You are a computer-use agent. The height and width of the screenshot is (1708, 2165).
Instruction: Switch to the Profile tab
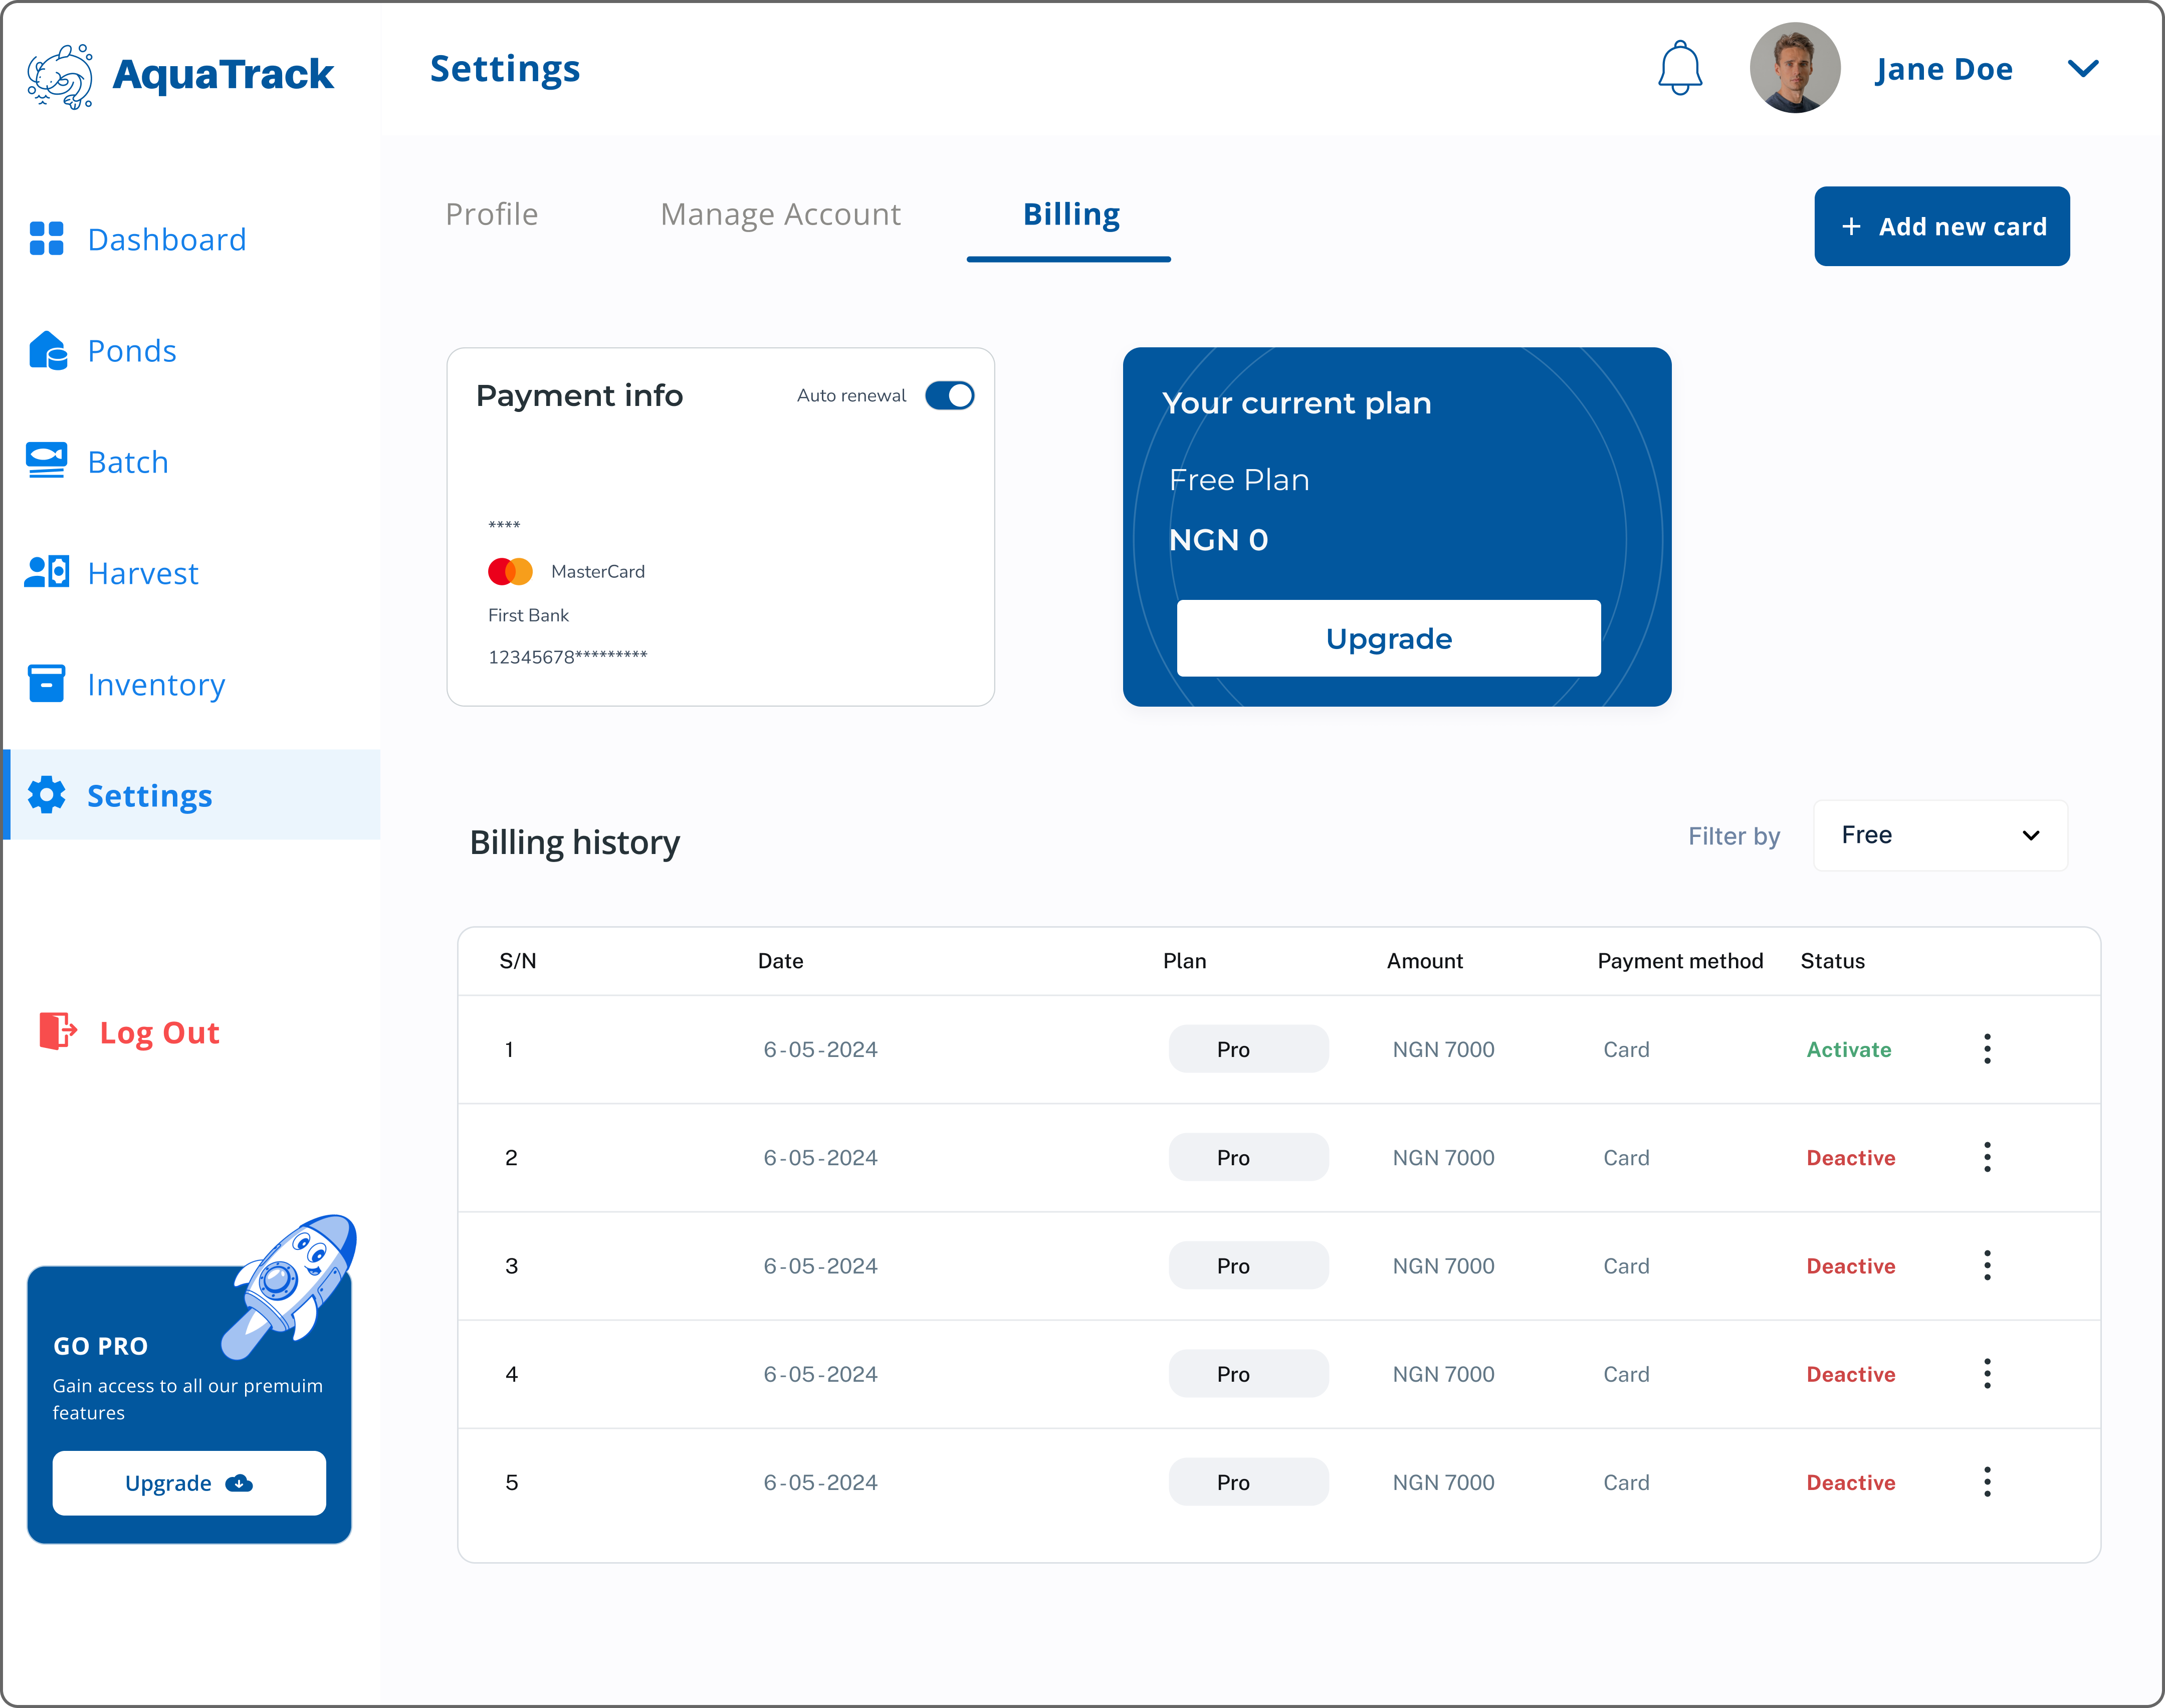[491, 213]
